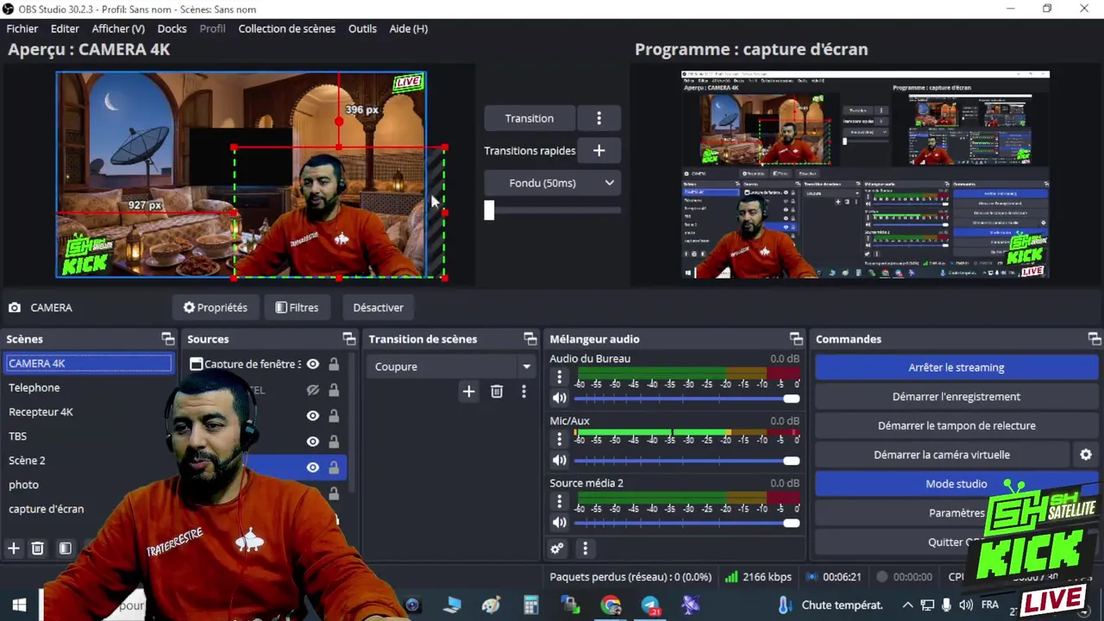The height and width of the screenshot is (621, 1104).
Task: Pop out the Sources dock panel
Action: click(x=348, y=339)
